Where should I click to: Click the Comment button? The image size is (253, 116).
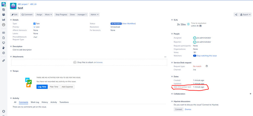point(27,15)
